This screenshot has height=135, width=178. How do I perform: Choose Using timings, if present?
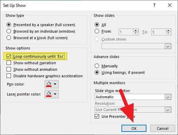pyautogui.click(x=97, y=72)
